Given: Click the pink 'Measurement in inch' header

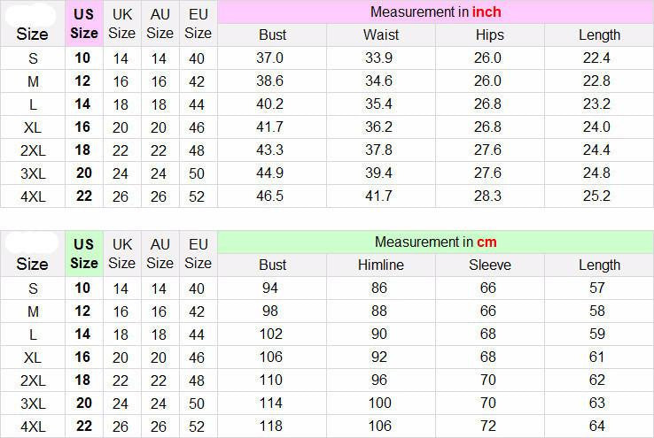Looking at the screenshot, I should pos(435,12).
